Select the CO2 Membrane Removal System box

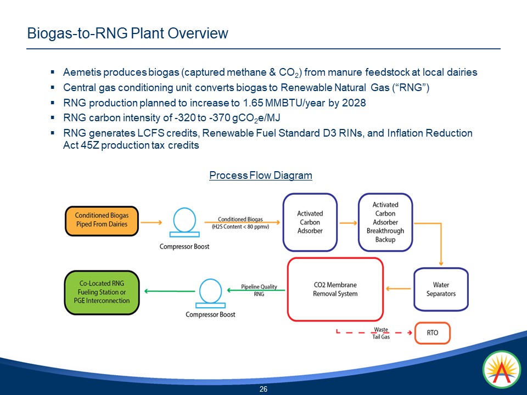pyautogui.click(x=335, y=289)
